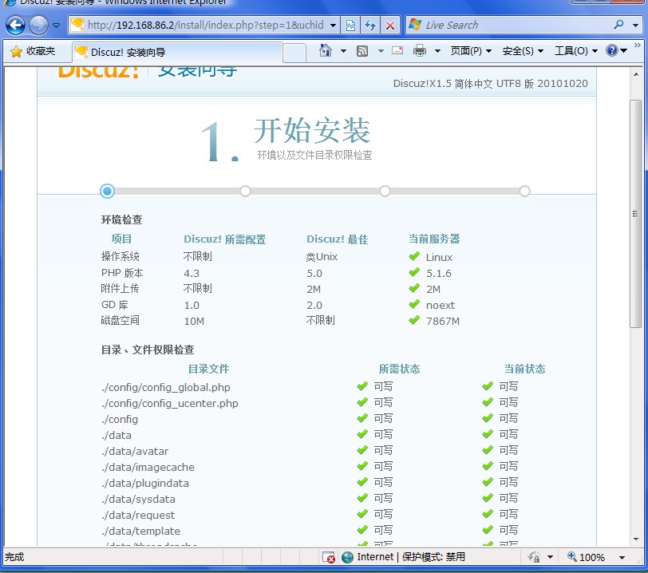
Task: Go back with the browser Back arrow
Action: pyautogui.click(x=16, y=26)
